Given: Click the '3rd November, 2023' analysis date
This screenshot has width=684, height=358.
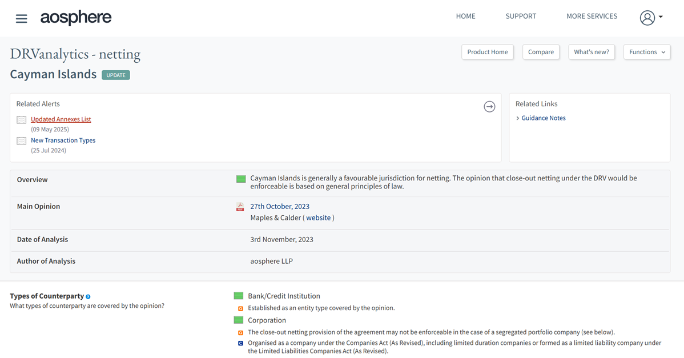Looking at the screenshot, I should 282,239.
